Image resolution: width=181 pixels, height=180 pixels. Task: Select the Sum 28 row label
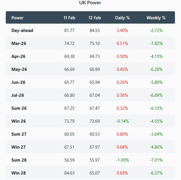[x=19, y=160]
